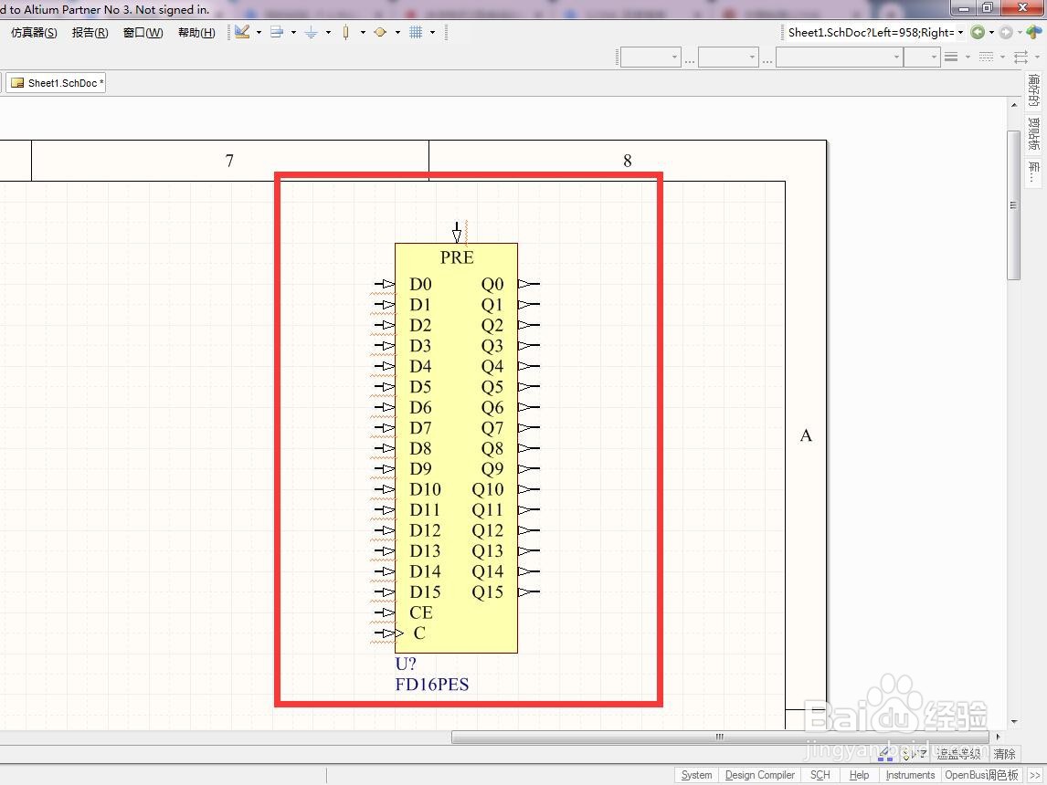Screen dimensions: 1047x785
Task: Click the selection filter icon near 遮盖等级
Action: point(915,754)
